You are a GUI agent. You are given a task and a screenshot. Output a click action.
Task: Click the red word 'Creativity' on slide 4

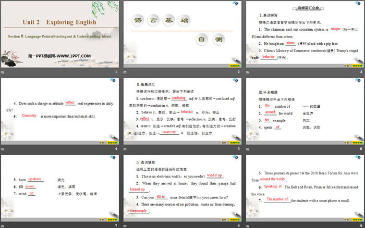(x=29, y=116)
